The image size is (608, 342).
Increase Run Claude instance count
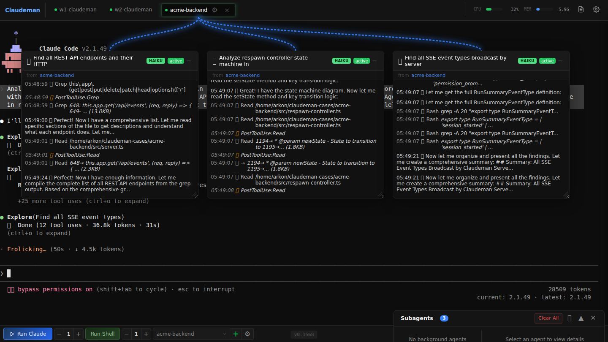78,334
